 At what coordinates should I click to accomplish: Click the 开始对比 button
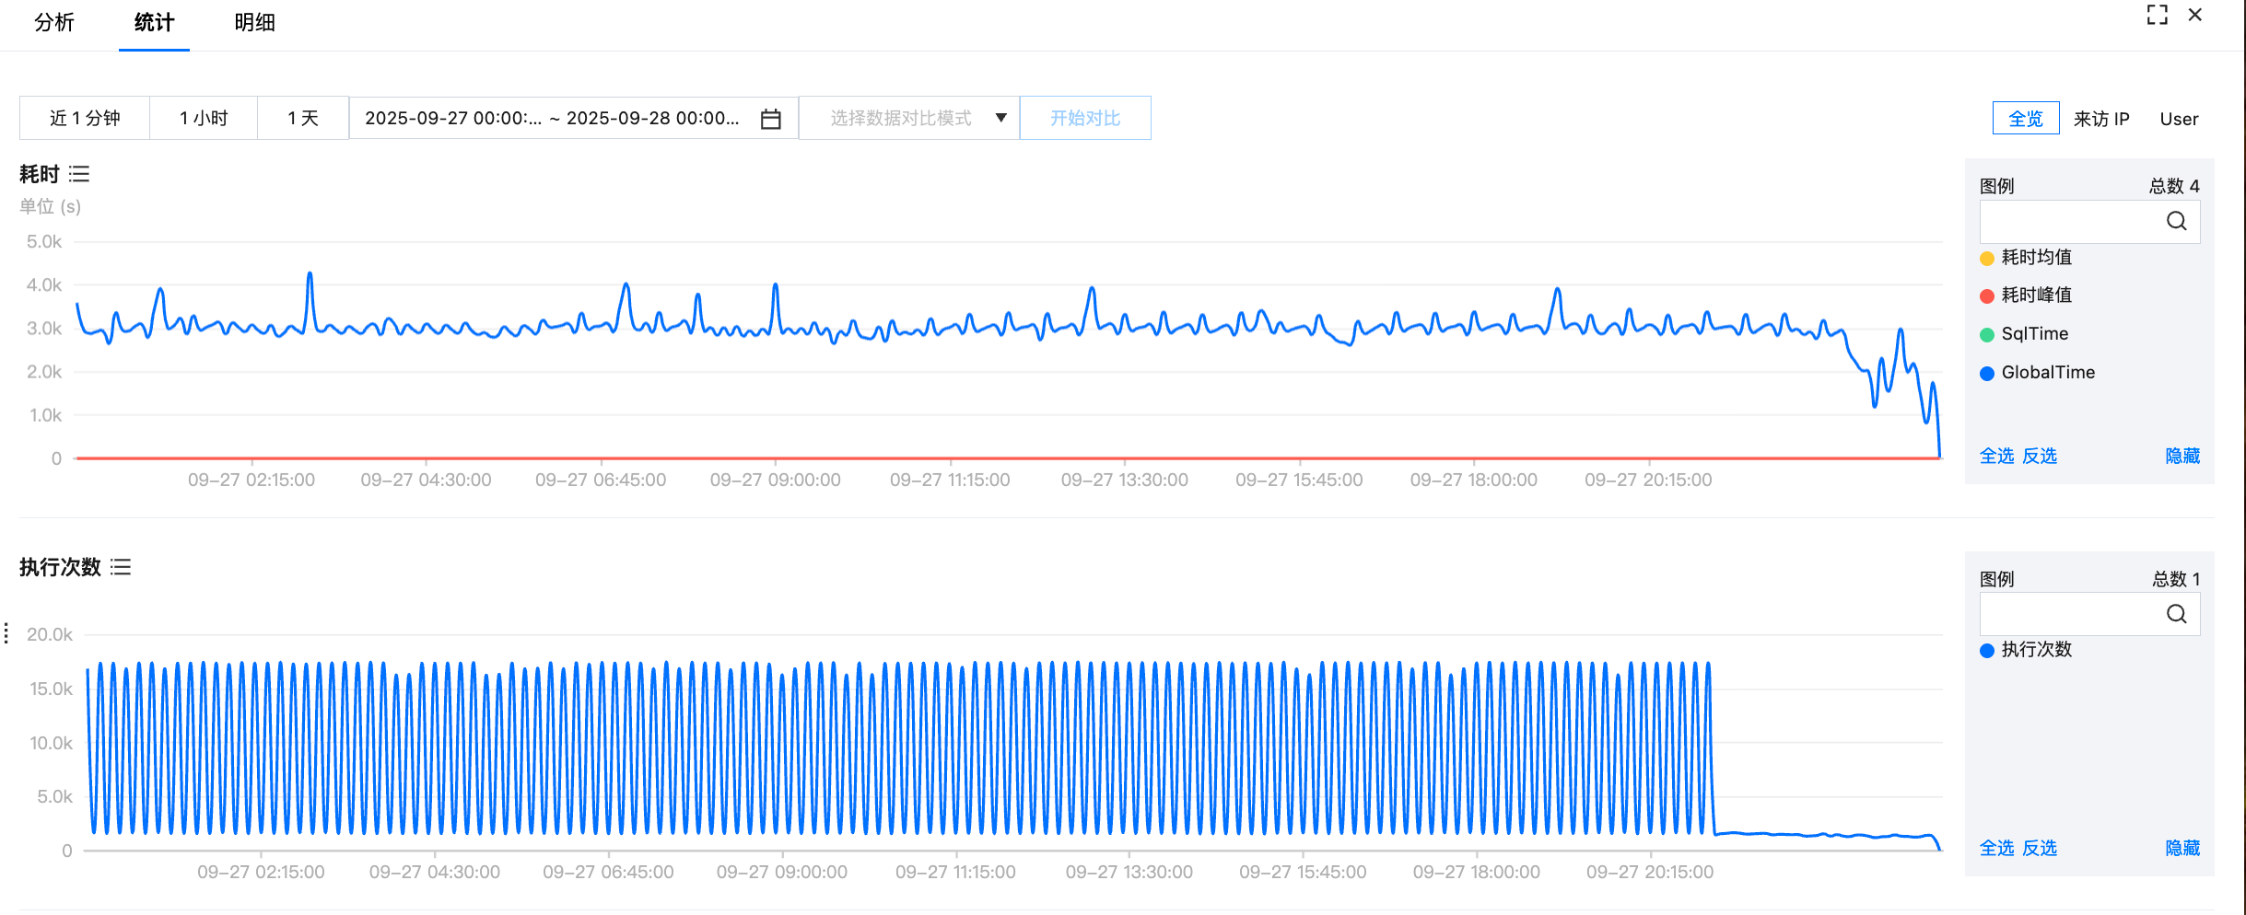pyautogui.click(x=1085, y=118)
